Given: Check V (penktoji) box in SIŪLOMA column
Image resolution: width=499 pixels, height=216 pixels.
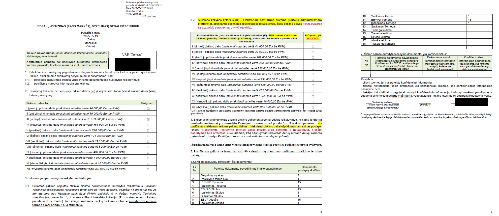Looking at the screenshot, I should tap(313, 69).
